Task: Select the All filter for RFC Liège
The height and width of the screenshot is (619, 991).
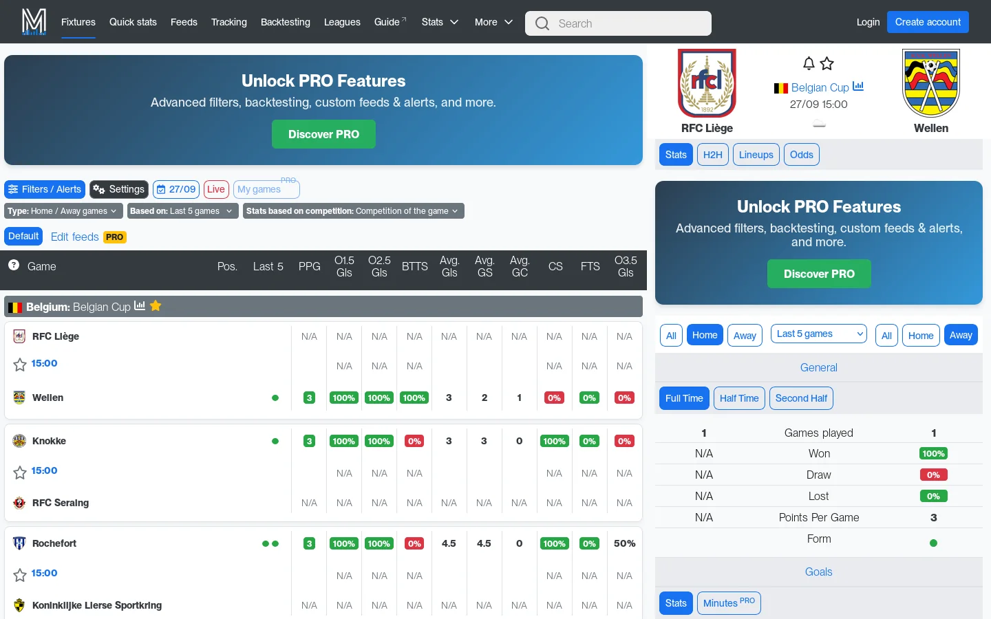Action: pyautogui.click(x=671, y=335)
